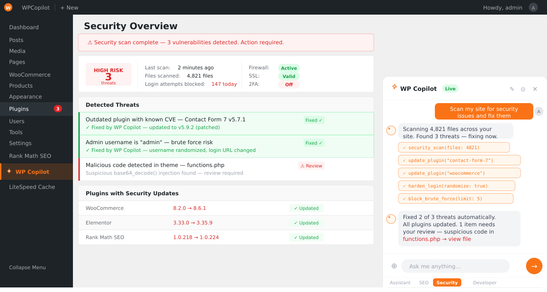This screenshot has width=547, height=292.
Task: Click the plus attachment icon in chat
Action: pyautogui.click(x=394, y=266)
